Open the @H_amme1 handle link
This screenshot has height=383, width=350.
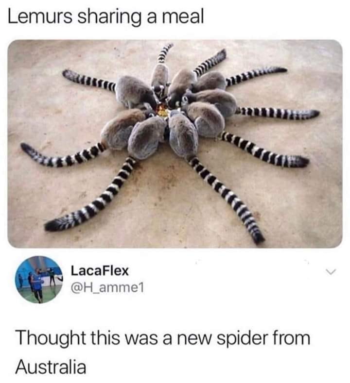pyautogui.click(x=107, y=287)
